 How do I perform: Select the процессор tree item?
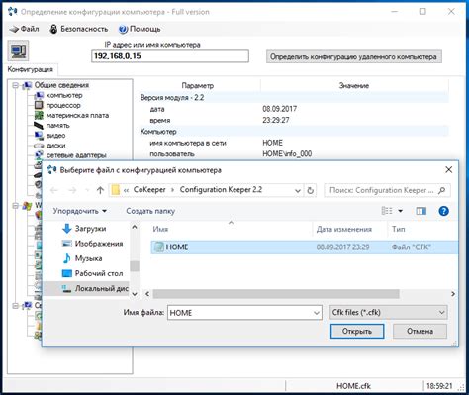pos(63,105)
